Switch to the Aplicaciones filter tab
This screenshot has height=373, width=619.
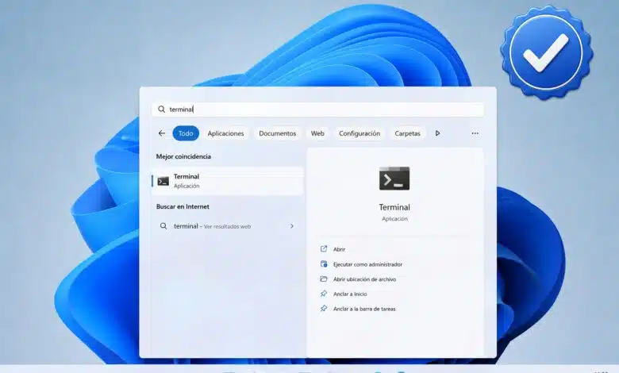click(x=226, y=133)
